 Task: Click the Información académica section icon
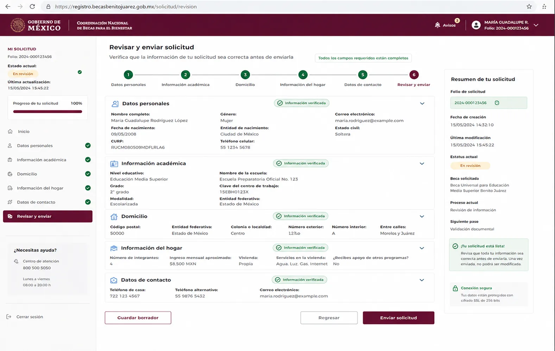114,164
